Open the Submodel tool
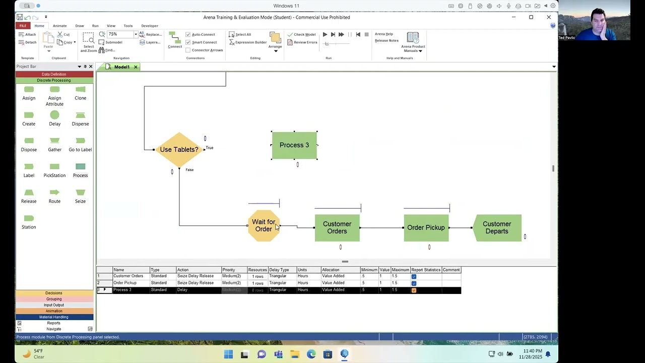The image size is (645, 363). (x=110, y=42)
